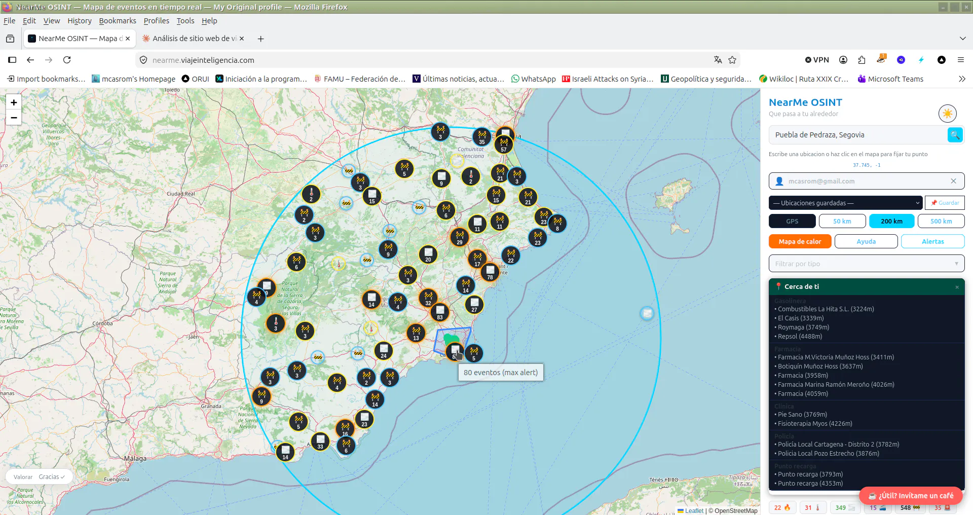Select GPS location mode

[x=792, y=221]
